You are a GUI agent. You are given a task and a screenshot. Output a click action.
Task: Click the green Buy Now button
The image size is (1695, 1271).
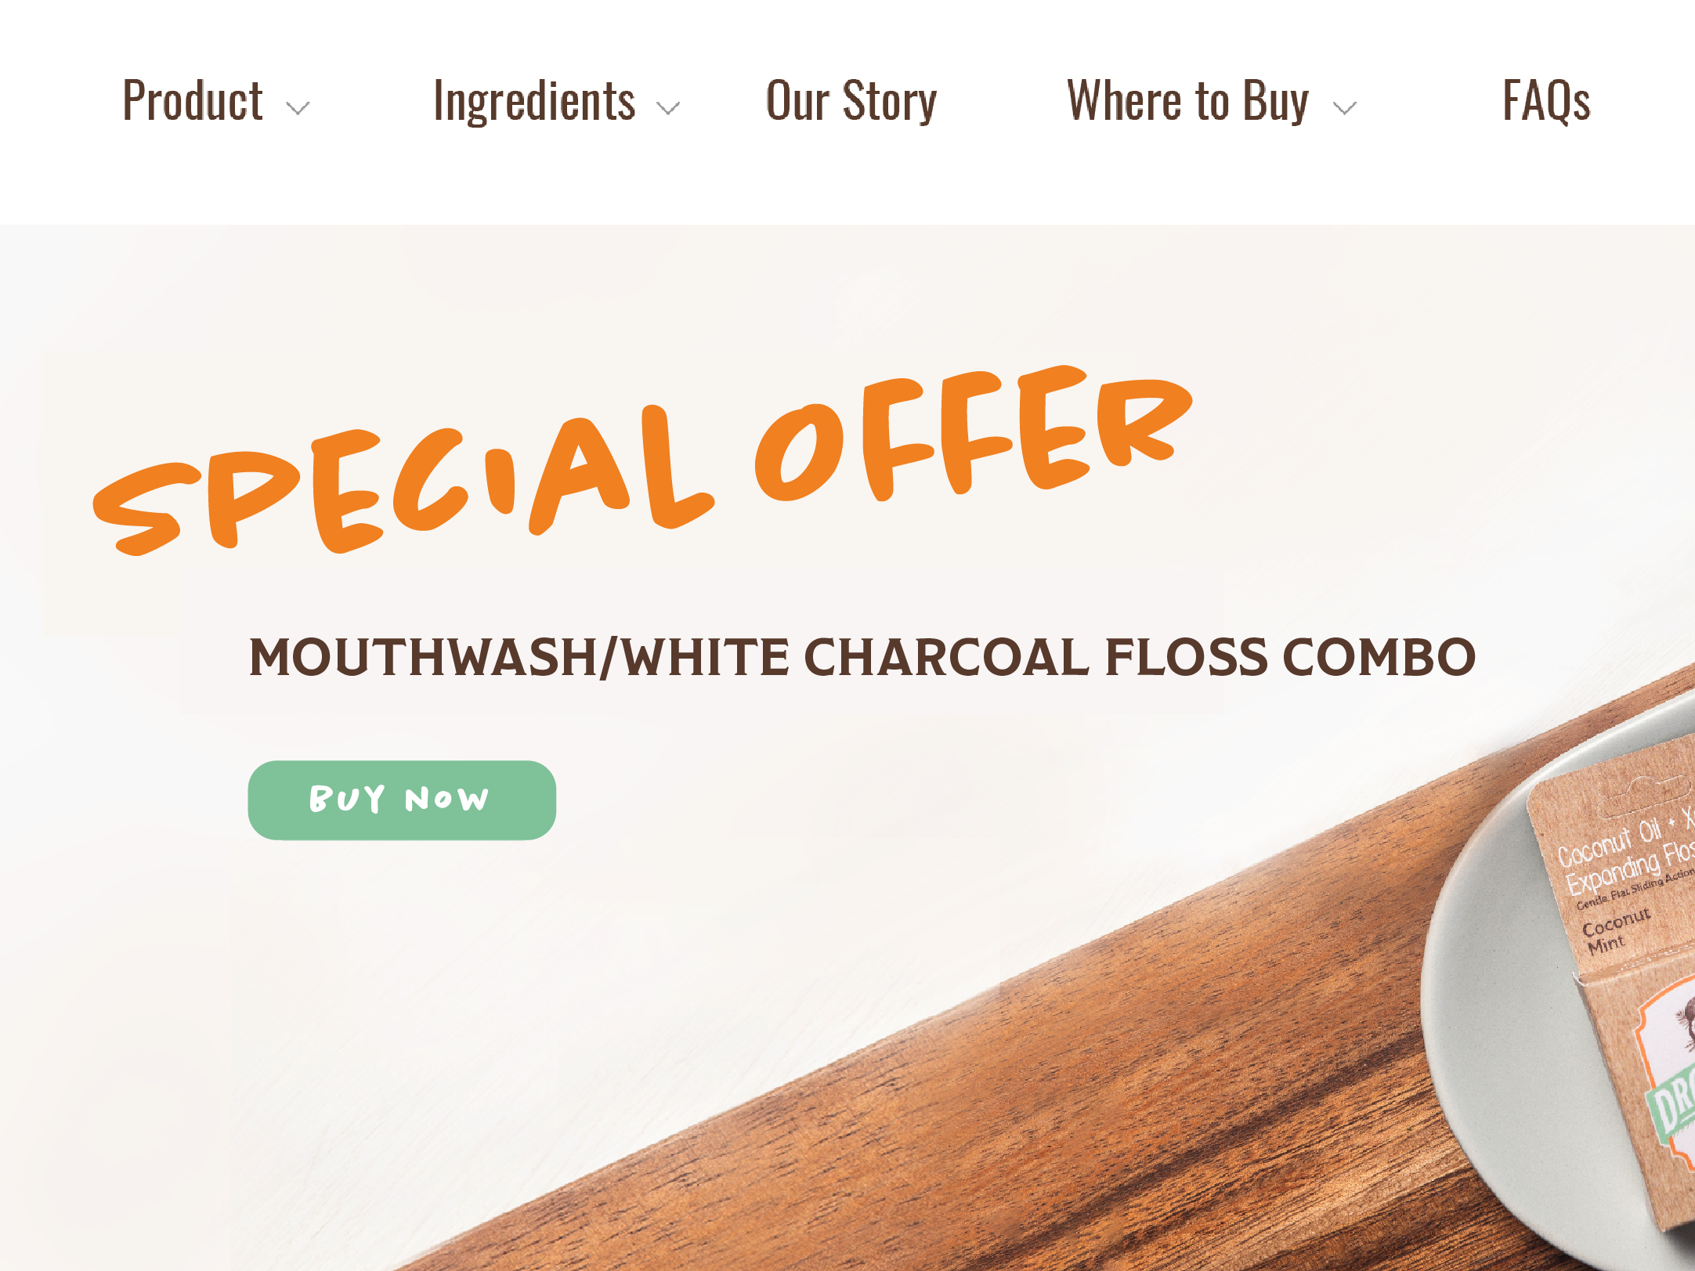pyautogui.click(x=402, y=800)
